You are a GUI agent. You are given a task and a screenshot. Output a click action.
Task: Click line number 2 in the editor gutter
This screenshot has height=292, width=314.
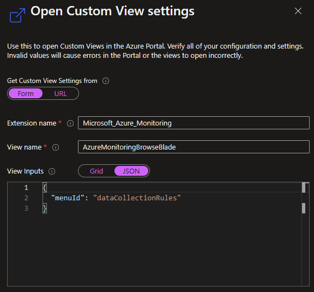pyautogui.click(x=26, y=198)
